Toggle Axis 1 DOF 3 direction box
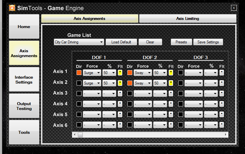245x154 pixels. click(180, 73)
